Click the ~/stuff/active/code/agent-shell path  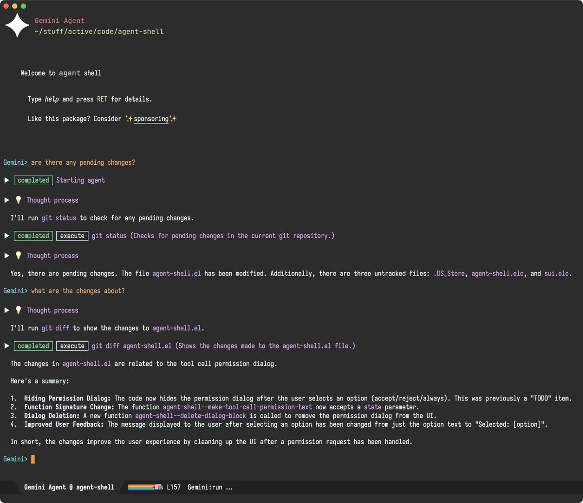[x=99, y=32]
